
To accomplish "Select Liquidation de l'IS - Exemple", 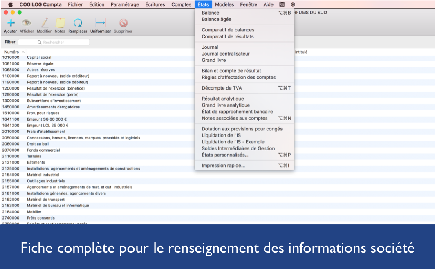I will tap(244, 142).
